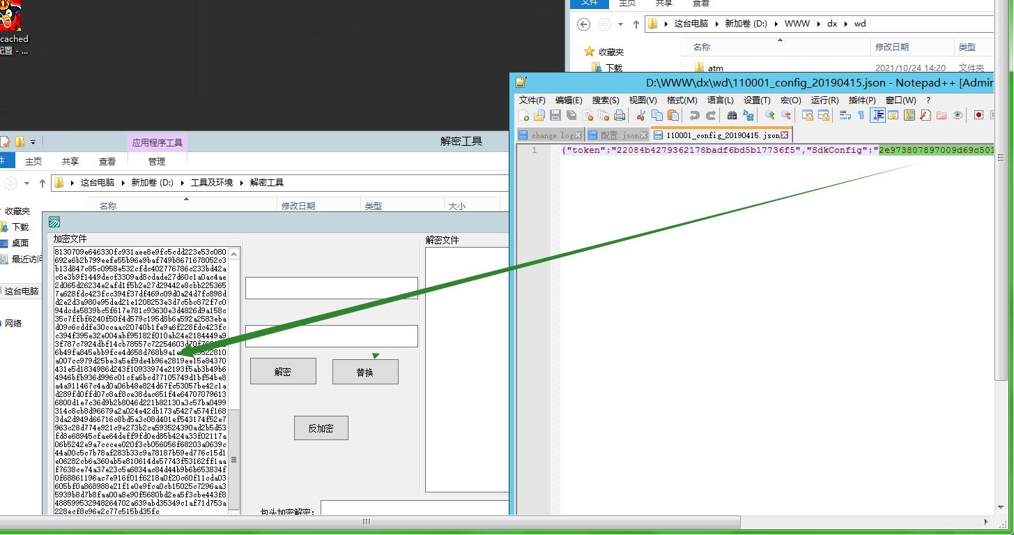Click the red Record Macro icon
This screenshot has width=1014, height=535.
click(x=978, y=116)
